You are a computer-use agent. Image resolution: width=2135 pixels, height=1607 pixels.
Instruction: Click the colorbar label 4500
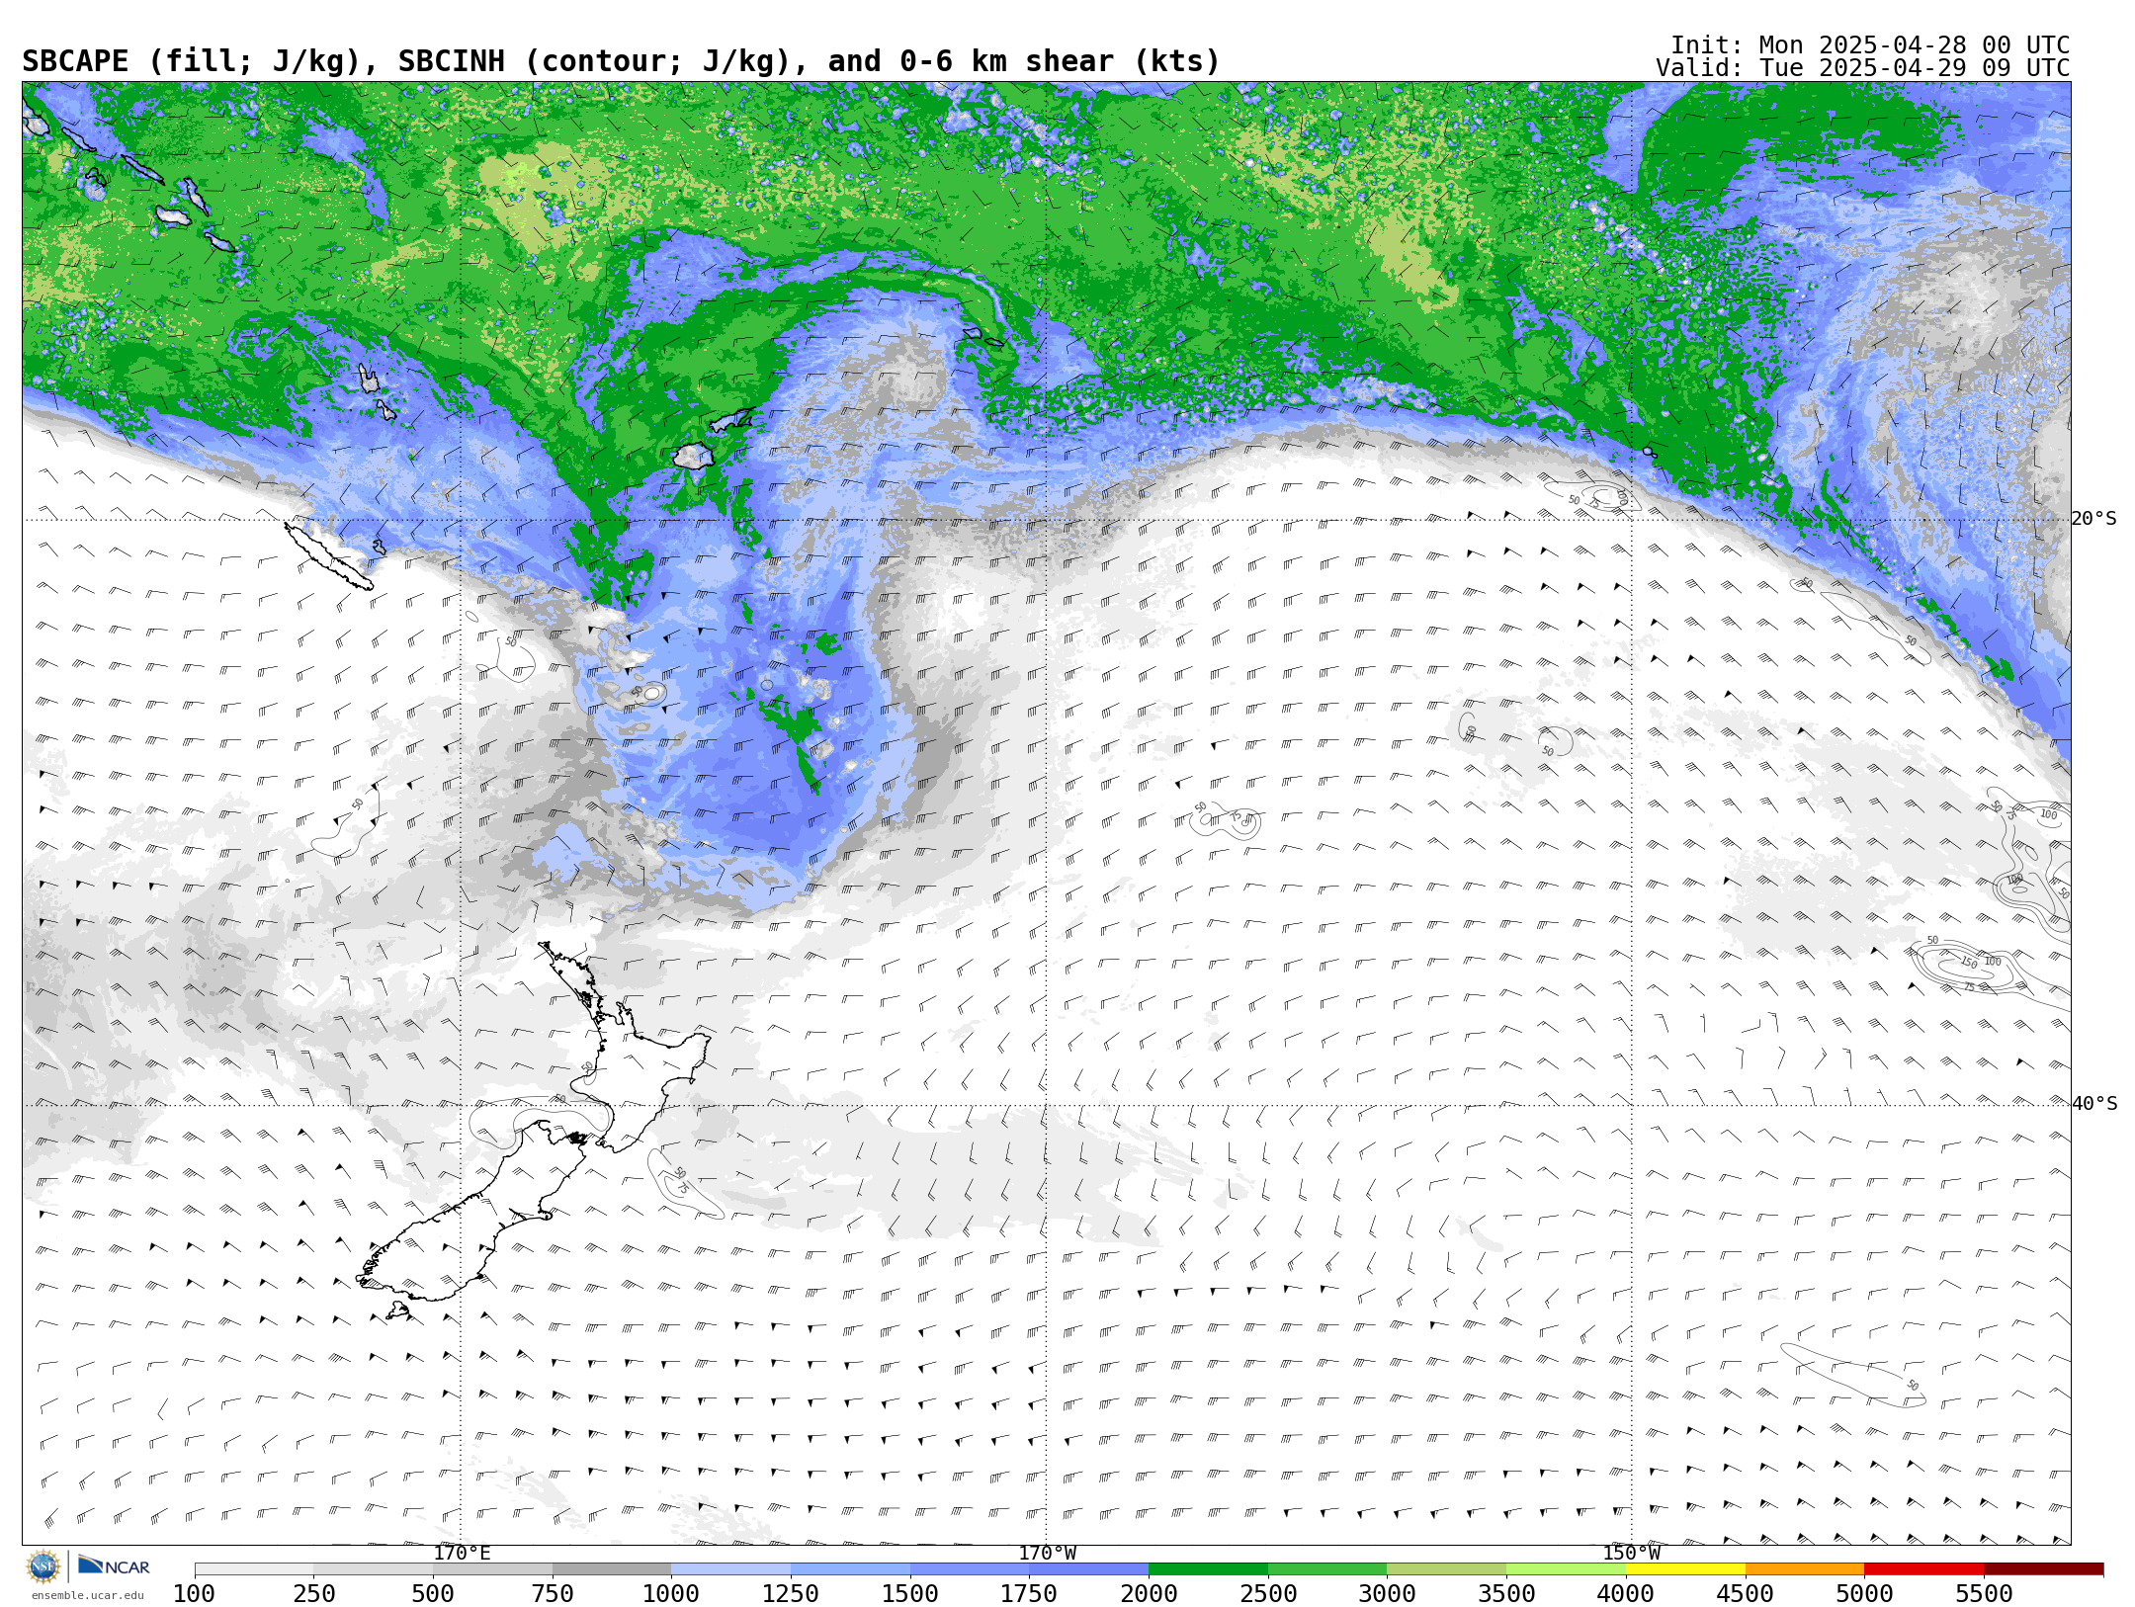pos(1746,1593)
